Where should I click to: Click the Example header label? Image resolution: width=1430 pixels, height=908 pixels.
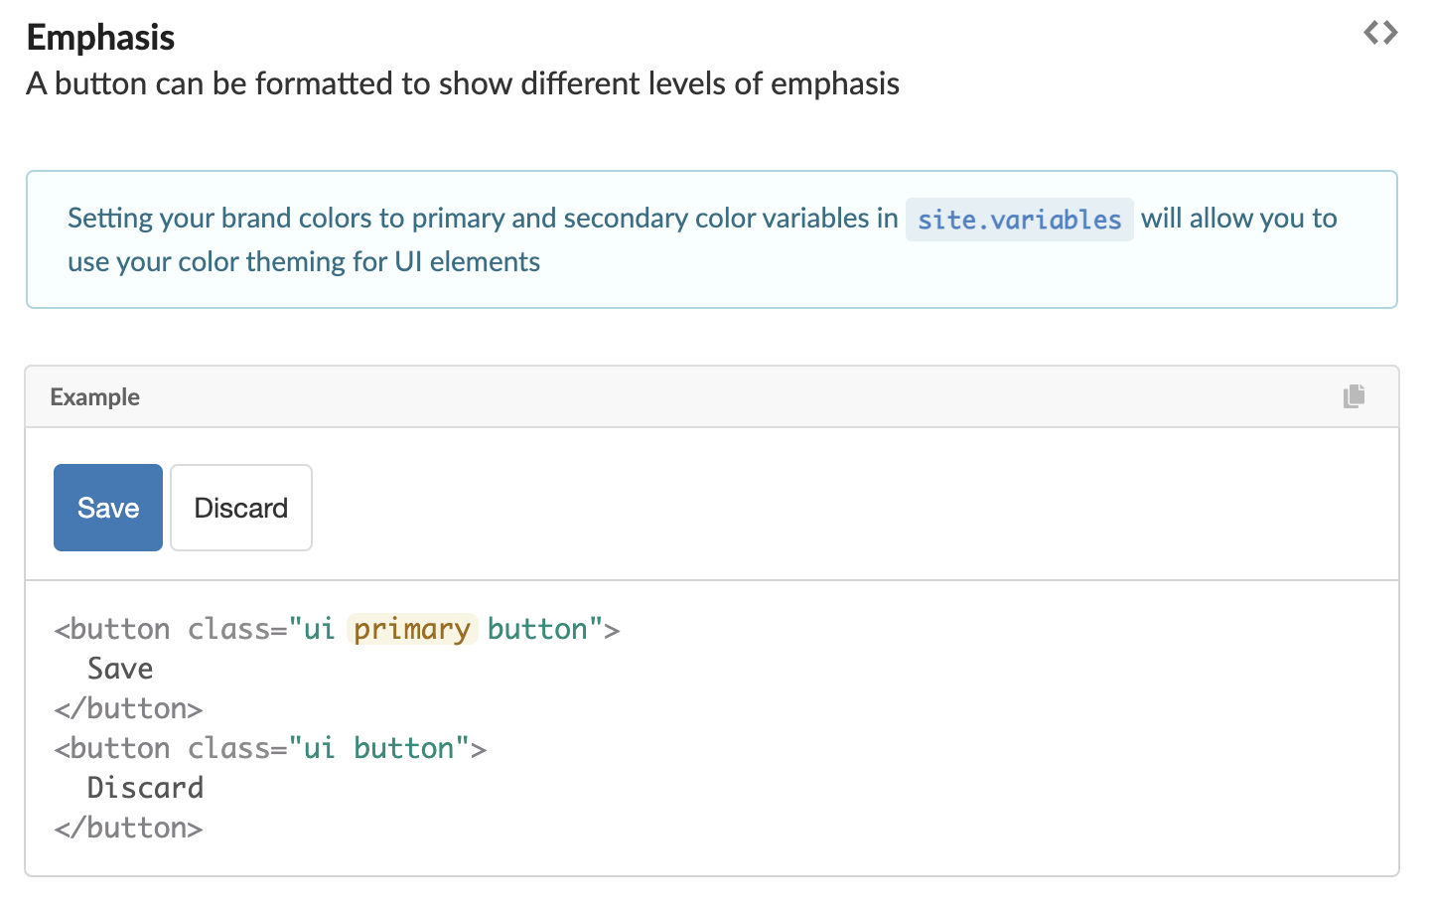(x=95, y=397)
